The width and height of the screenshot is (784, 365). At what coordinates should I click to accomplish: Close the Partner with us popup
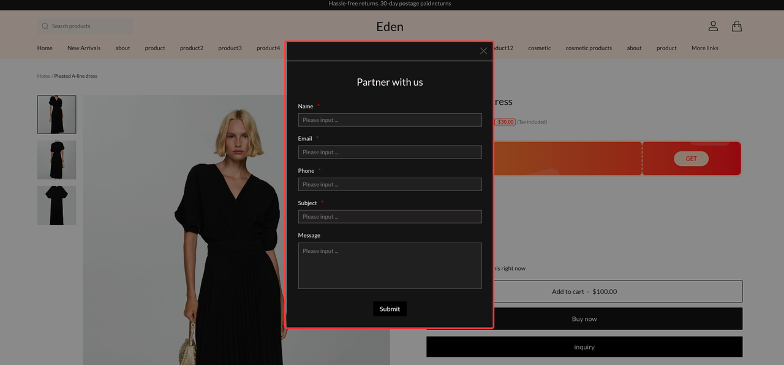483,51
